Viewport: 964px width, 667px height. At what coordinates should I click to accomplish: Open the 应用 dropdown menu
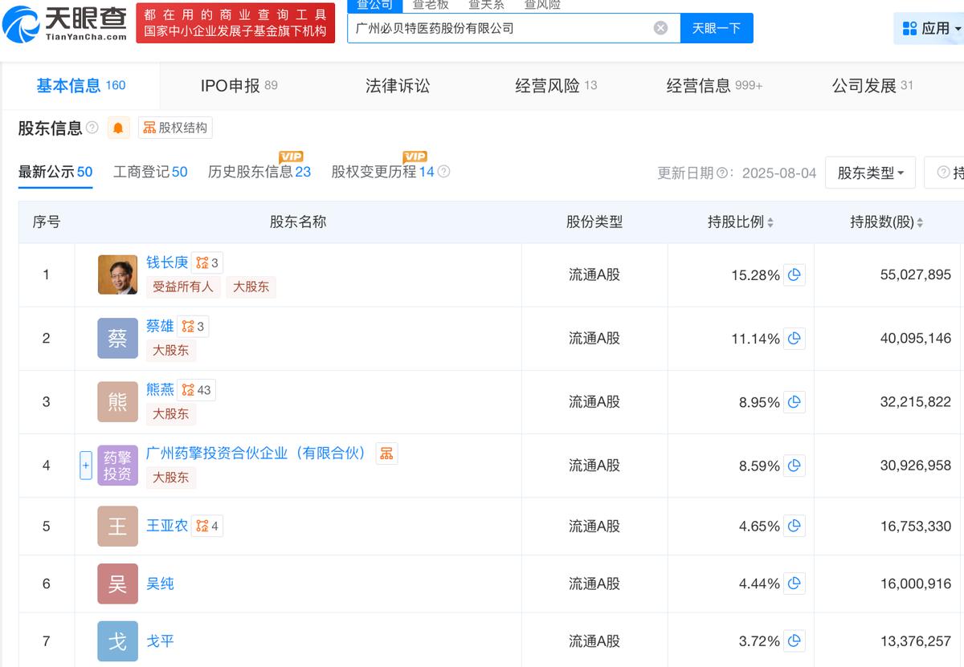[930, 28]
